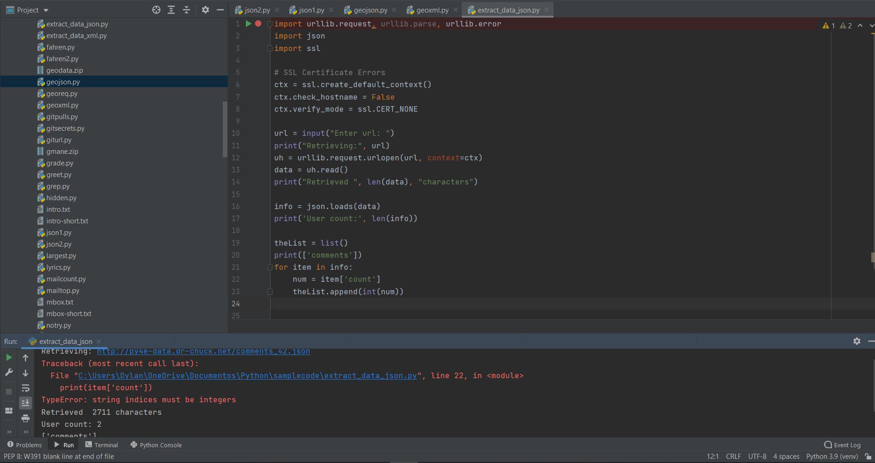This screenshot has width=875, height=463.
Task: Change CRLF line separator
Action: (733, 457)
